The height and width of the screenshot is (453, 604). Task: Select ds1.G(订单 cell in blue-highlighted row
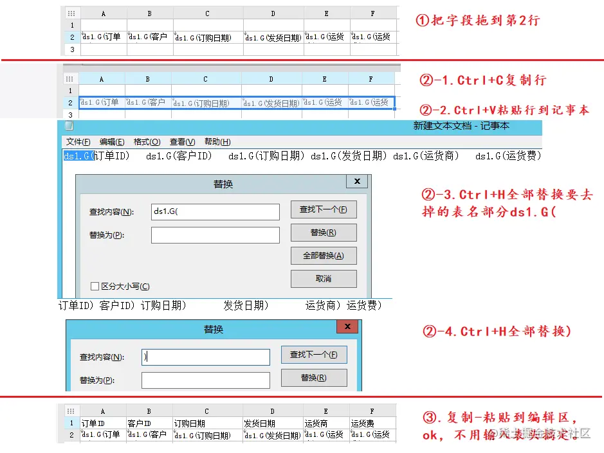click(102, 102)
